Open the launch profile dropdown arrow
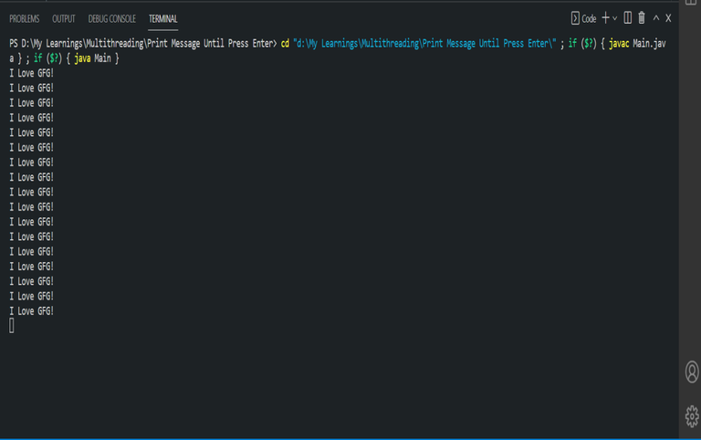This screenshot has width=701, height=440. pos(615,18)
